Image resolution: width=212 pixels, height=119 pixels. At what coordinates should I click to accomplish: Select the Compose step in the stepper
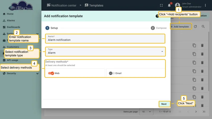tap(159, 28)
